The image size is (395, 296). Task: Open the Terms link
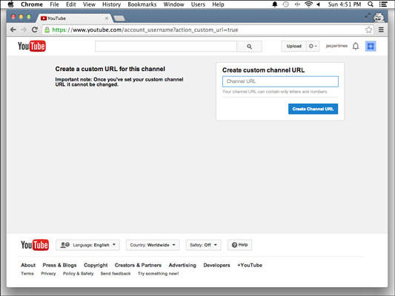27,273
